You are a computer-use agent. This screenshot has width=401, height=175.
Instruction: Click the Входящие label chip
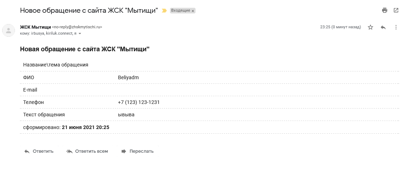click(x=181, y=11)
